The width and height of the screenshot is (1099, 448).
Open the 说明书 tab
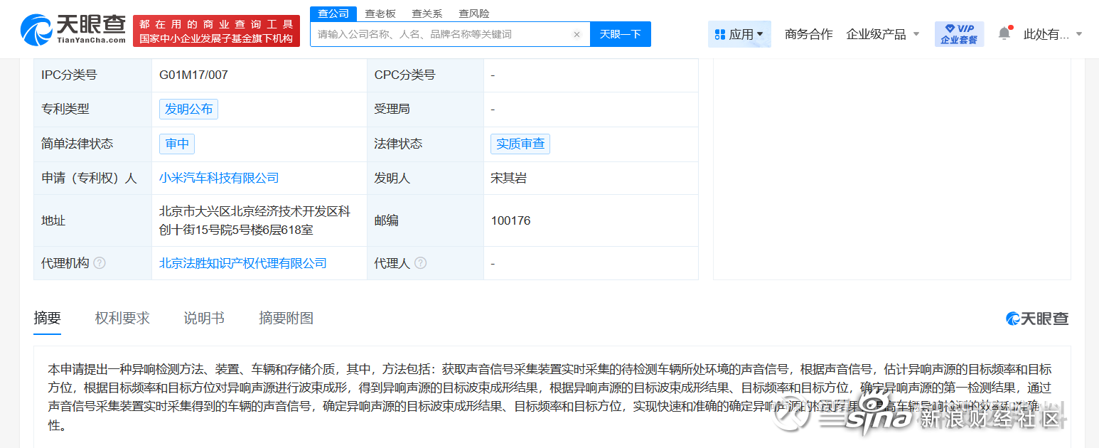point(204,319)
